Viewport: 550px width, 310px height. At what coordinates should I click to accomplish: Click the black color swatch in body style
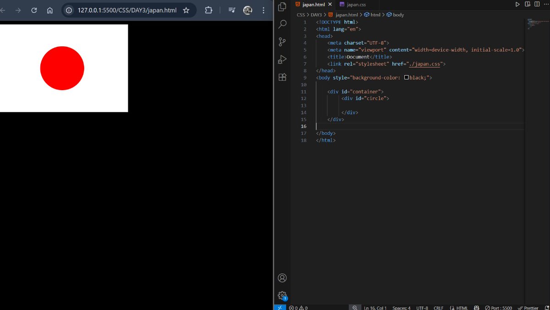[x=406, y=77]
